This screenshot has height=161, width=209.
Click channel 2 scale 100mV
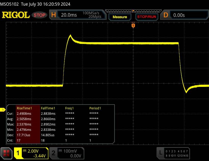tap(70, 151)
